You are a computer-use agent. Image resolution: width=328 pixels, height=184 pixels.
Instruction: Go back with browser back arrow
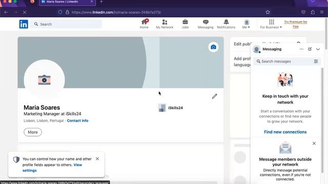coord(6,12)
